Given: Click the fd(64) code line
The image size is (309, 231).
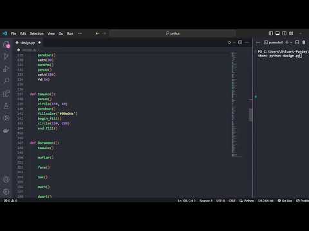Looking at the screenshot, I should pos(44,80).
